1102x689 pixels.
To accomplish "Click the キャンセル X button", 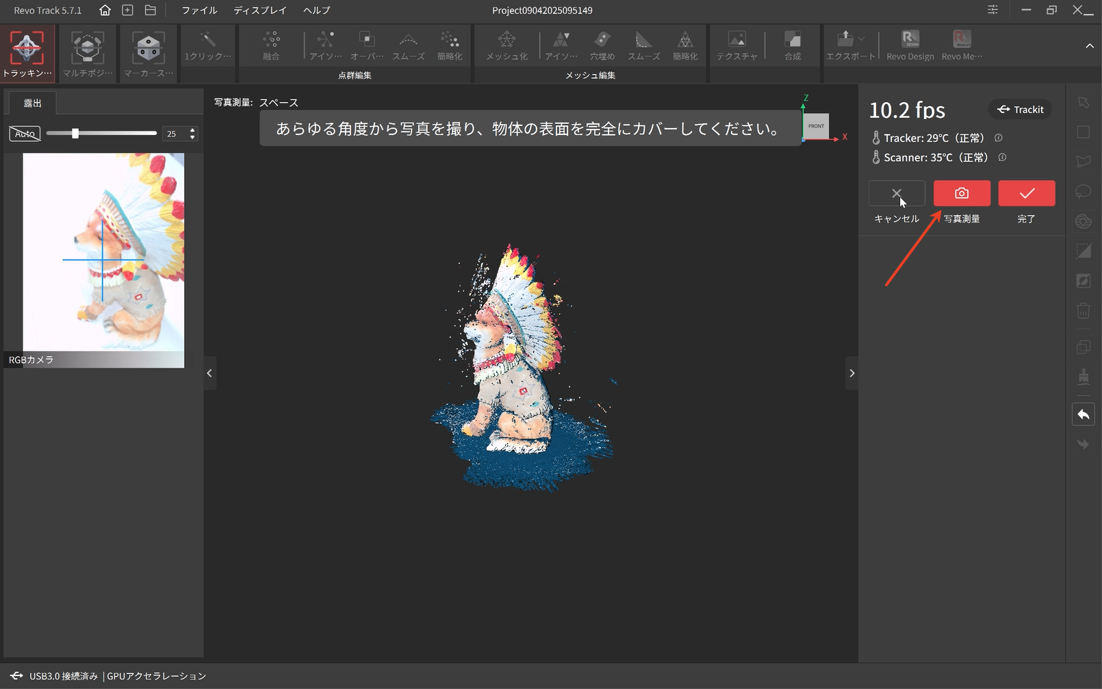I will tap(897, 194).
